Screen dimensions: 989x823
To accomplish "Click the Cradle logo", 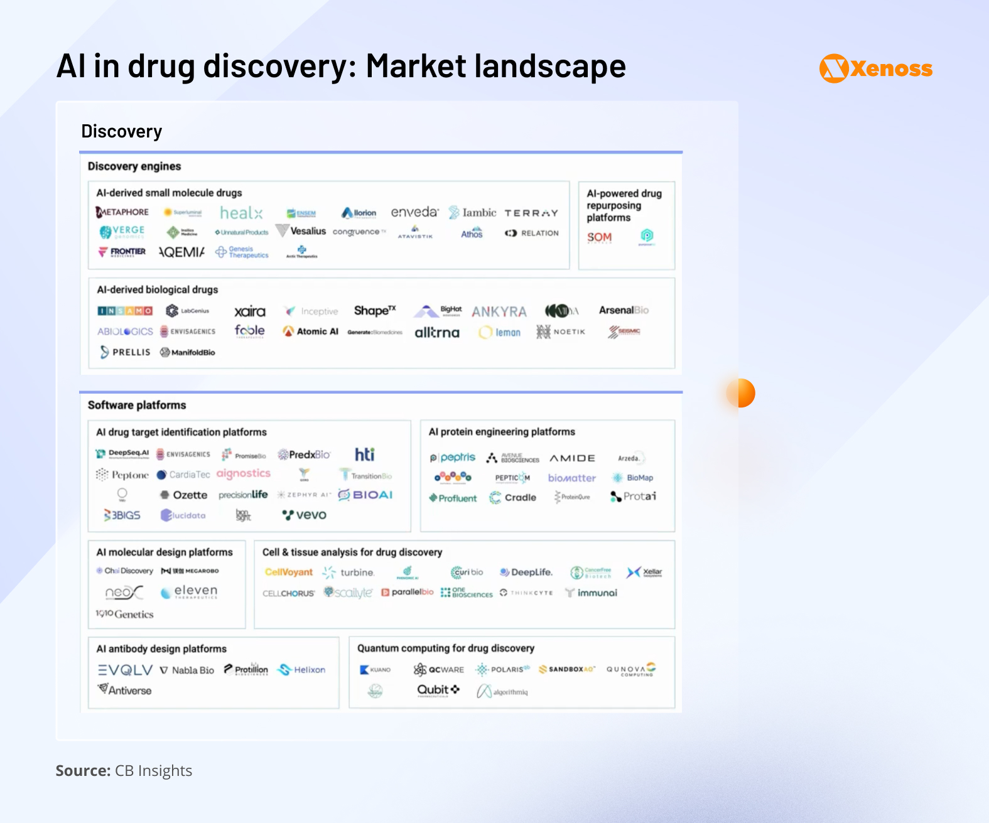I will tap(513, 497).
